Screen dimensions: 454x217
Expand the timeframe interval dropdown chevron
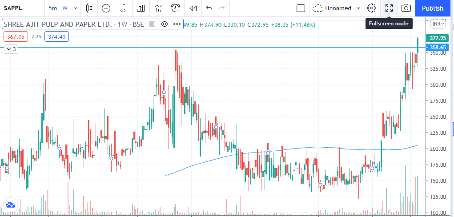pyautogui.click(x=76, y=8)
